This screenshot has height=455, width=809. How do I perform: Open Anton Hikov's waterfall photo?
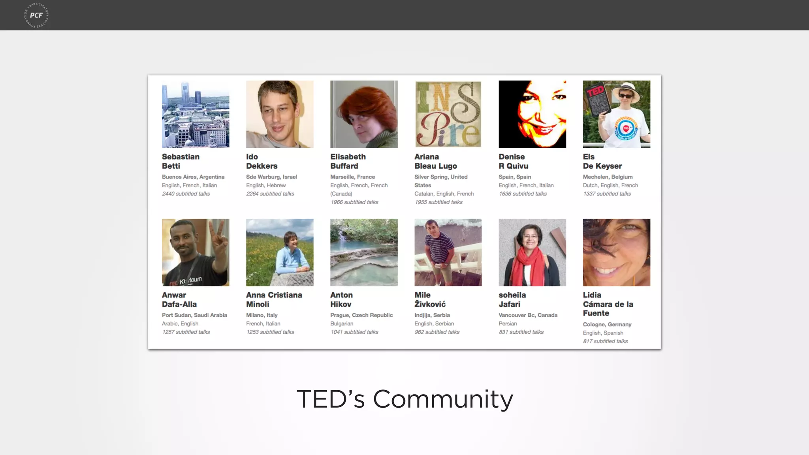click(x=364, y=252)
